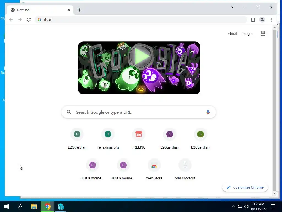The height and width of the screenshot is (212, 282).
Task: Add a new shortcut tile
Action: 185,169
